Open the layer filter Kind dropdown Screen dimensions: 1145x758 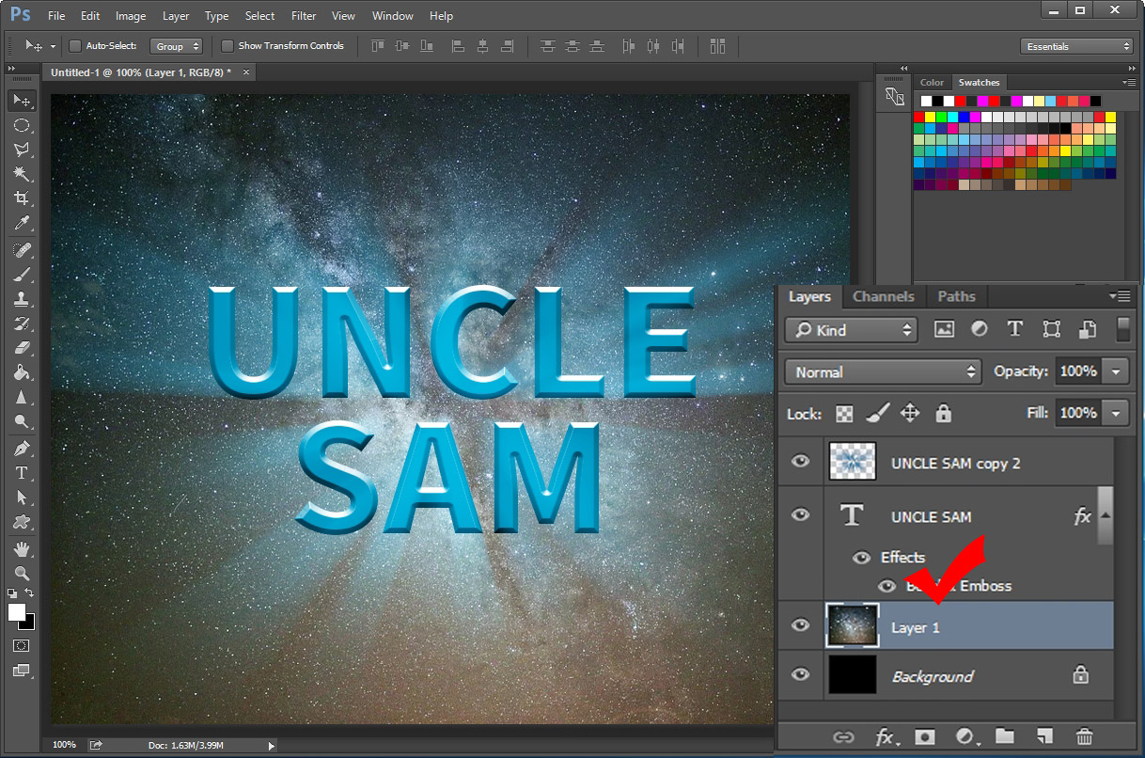[x=852, y=330]
